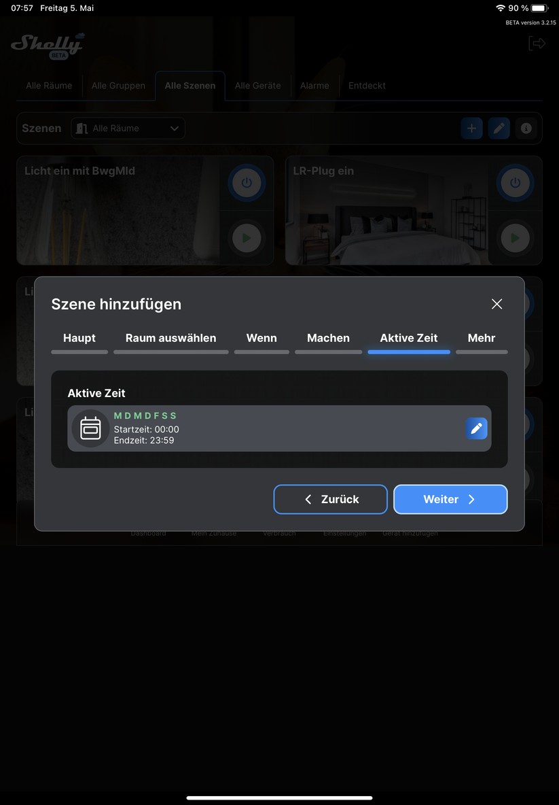This screenshot has height=805, width=559.
Task: Open the Alle Geräte tab
Action: (257, 86)
